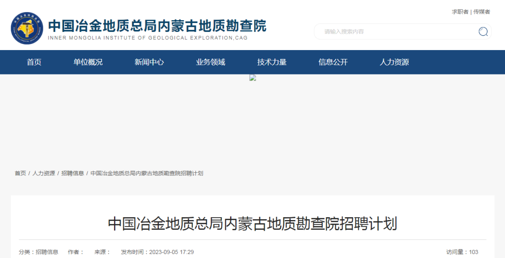The height and width of the screenshot is (258, 505).
Task: Open the 人力资源 navigation menu
Action: tap(394, 62)
